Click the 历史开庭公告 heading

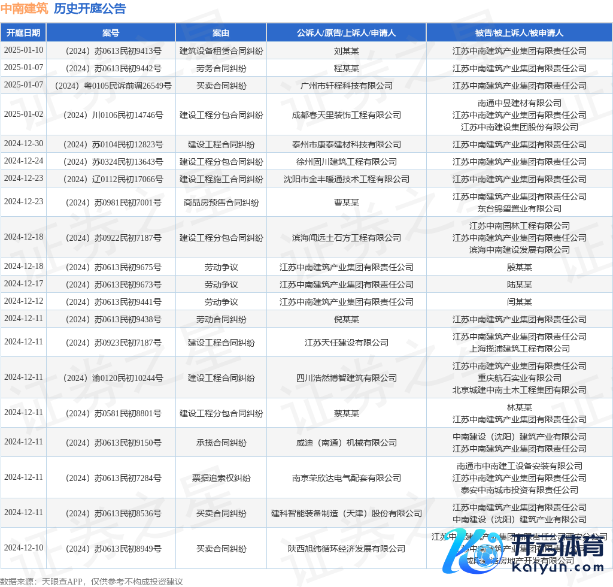(90, 8)
